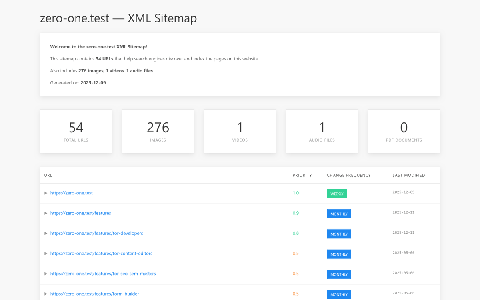480x300 pixels.
Task: Click the PDF Documents stat card
Action: tap(404, 131)
